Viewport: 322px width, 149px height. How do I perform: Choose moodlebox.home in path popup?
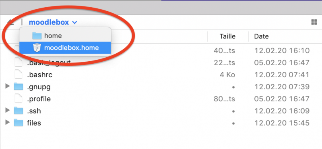click(x=65, y=48)
